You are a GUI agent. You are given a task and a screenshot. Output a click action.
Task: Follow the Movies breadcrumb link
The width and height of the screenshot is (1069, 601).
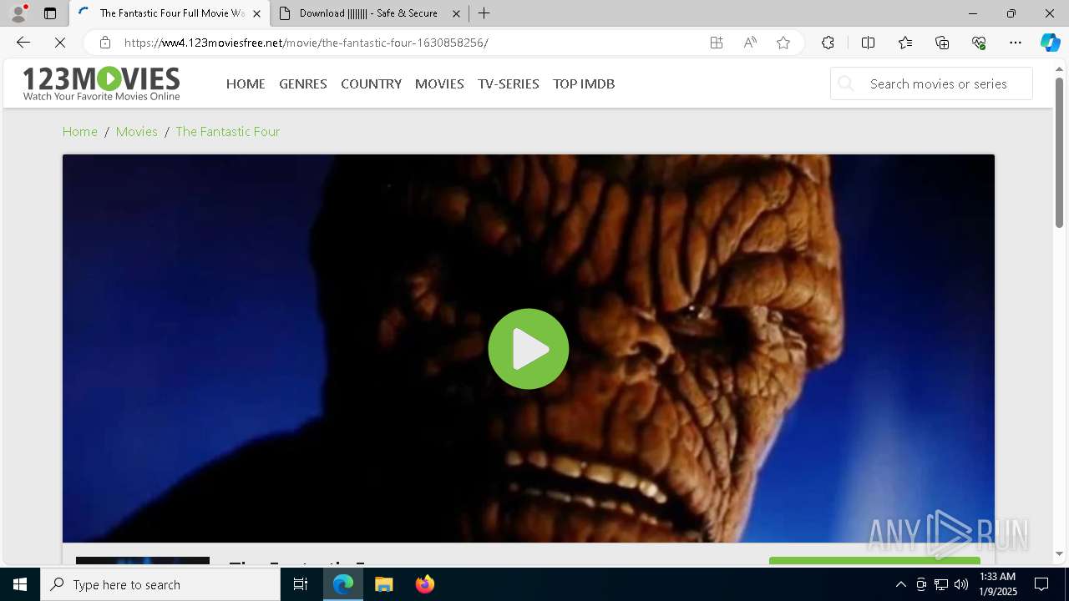click(137, 131)
